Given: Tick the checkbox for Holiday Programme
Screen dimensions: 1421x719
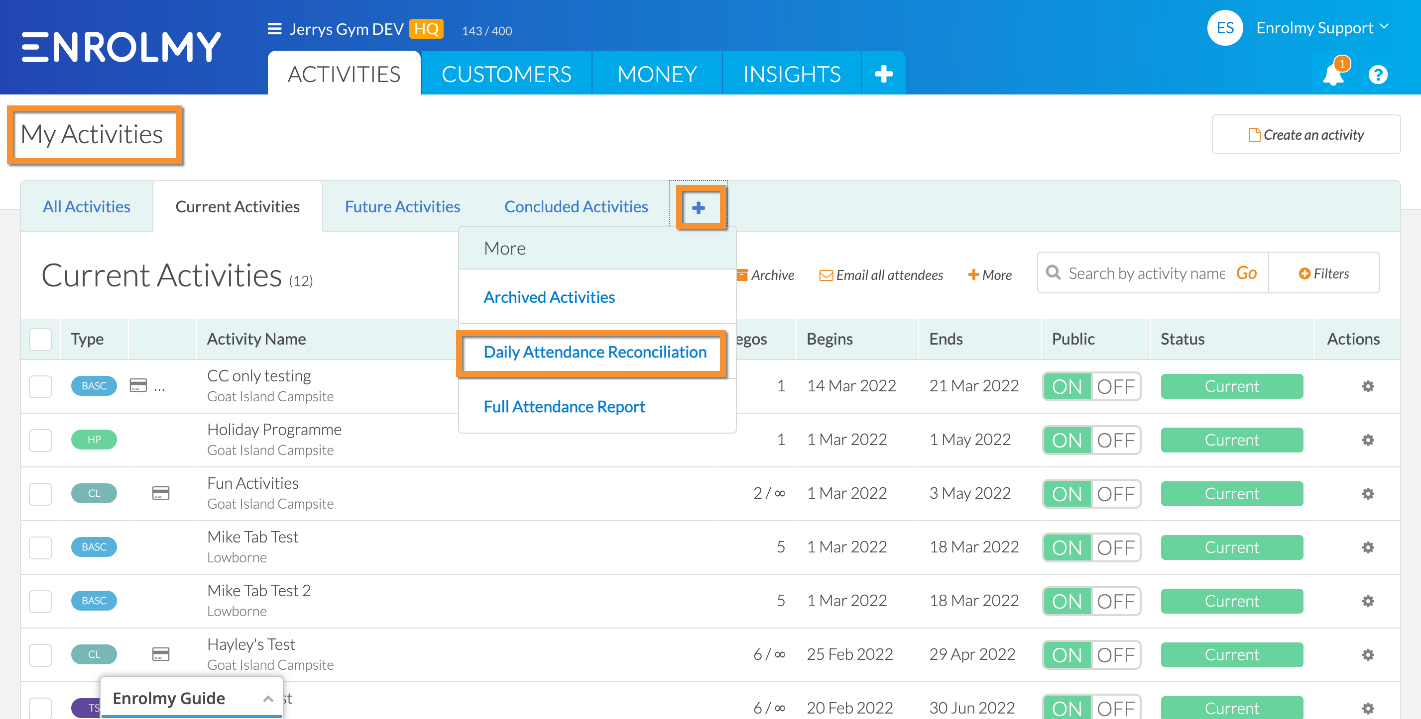Looking at the screenshot, I should (40, 440).
